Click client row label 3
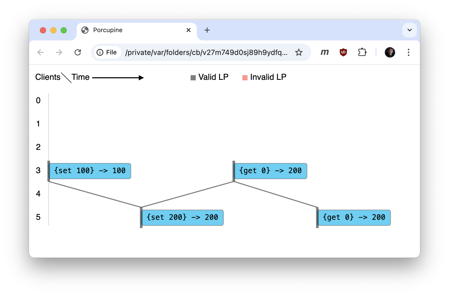 click(x=38, y=170)
